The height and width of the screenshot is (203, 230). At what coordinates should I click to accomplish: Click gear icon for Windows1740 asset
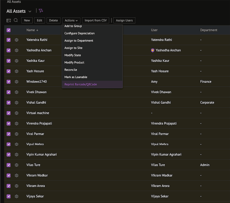[16, 82]
